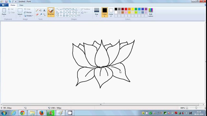207x116 pixels.
Task: Choose the green color swatch
Action: 136,9
